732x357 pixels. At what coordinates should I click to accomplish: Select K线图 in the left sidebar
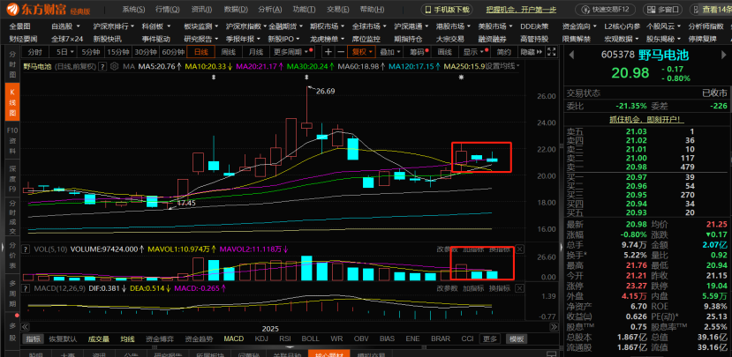coord(12,101)
